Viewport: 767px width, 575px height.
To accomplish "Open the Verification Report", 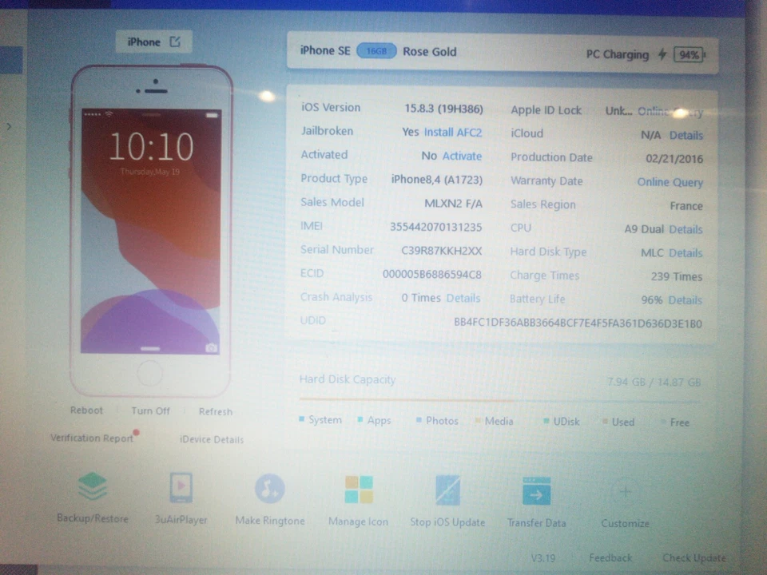I will (92, 438).
